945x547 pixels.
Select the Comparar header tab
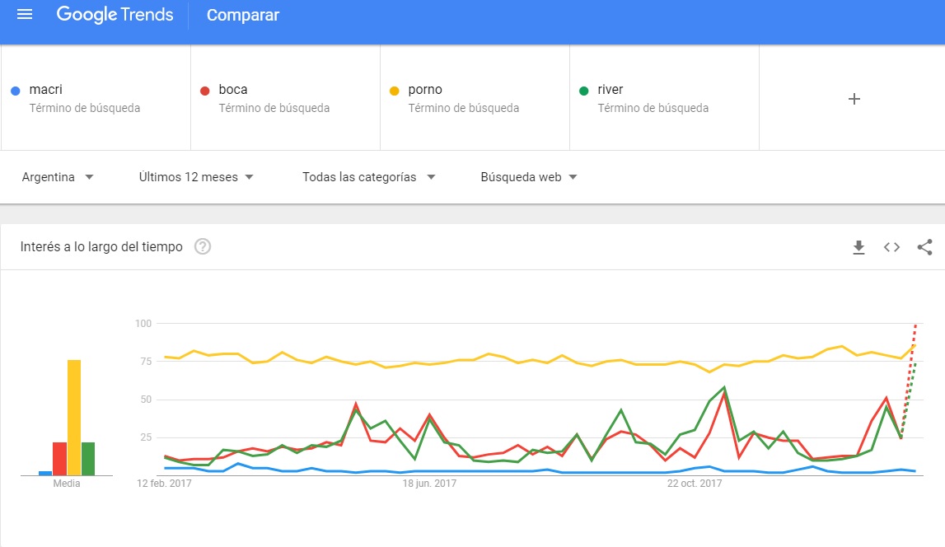243,15
